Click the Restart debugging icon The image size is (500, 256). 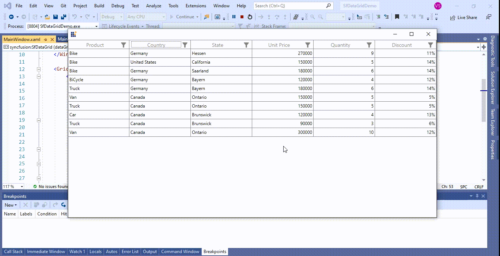pyautogui.click(x=250, y=17)
